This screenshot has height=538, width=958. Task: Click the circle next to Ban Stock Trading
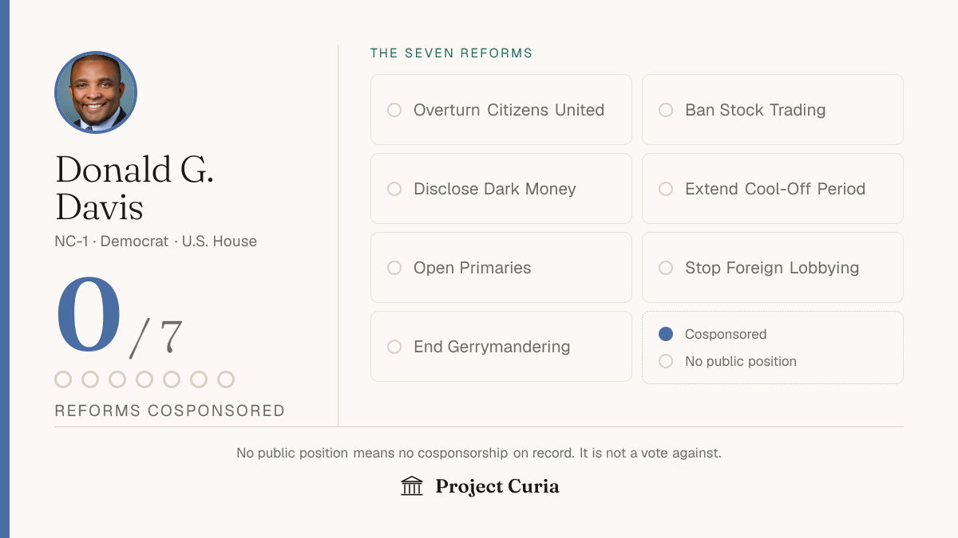tap(666, 110)
